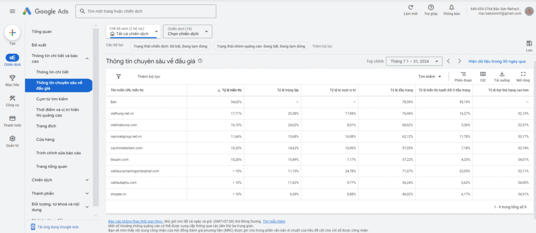Sort by Tỷ lệ bị vượt vị trí header

click(x=343, y=90)
